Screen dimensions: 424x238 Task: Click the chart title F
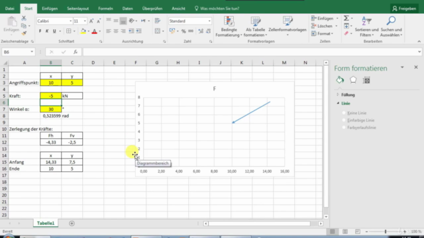[x=215, y=89]
